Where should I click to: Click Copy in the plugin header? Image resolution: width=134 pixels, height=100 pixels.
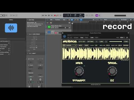pos(82,37)
